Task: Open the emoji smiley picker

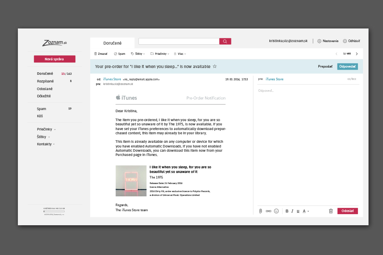Action: 276,211
